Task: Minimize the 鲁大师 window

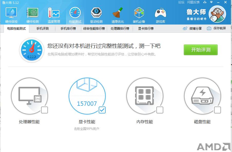Action: (218, 2)
